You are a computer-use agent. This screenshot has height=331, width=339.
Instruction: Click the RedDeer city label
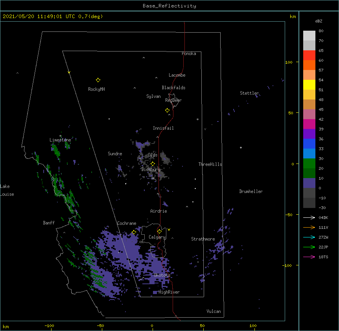173,100
